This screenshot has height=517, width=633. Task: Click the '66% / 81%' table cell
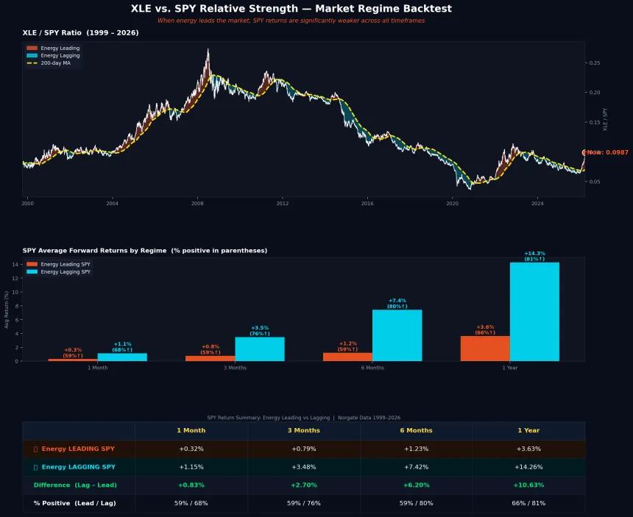point(528,503)
